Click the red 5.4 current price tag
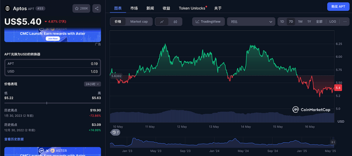352x156 pixels. click(x=338, y=88)
